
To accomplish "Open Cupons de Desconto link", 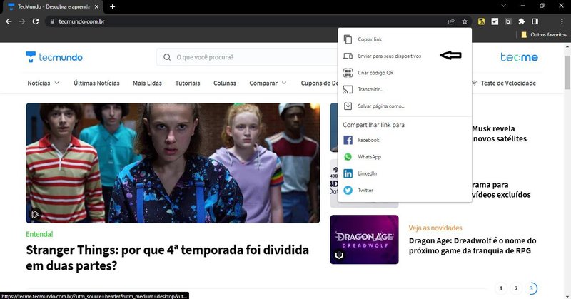I will tap(319, 83).
